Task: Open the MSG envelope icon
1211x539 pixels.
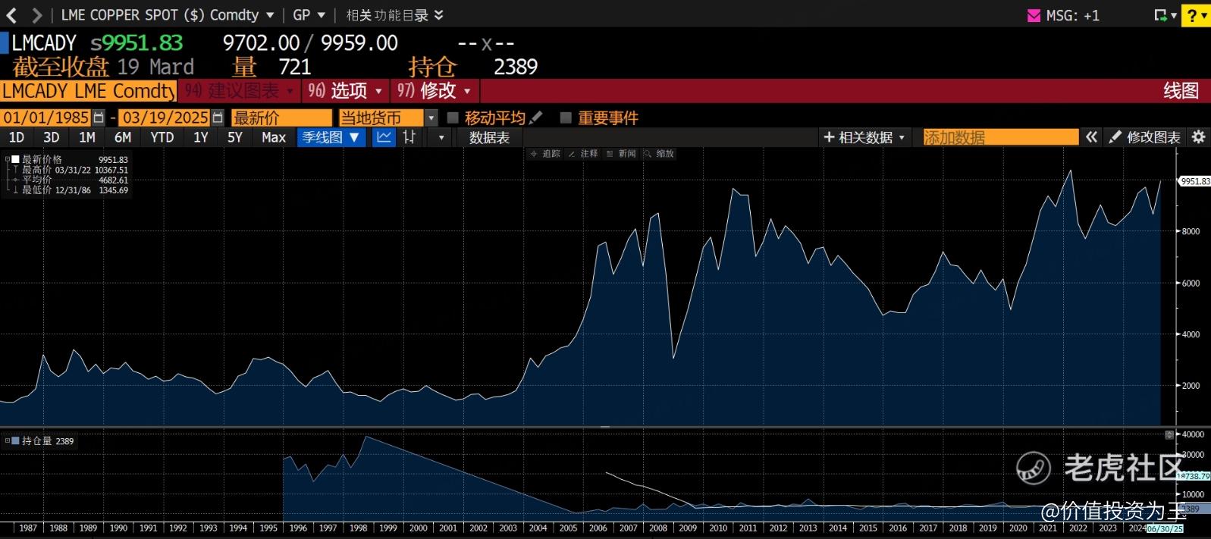Action: tap(1034, 15)
